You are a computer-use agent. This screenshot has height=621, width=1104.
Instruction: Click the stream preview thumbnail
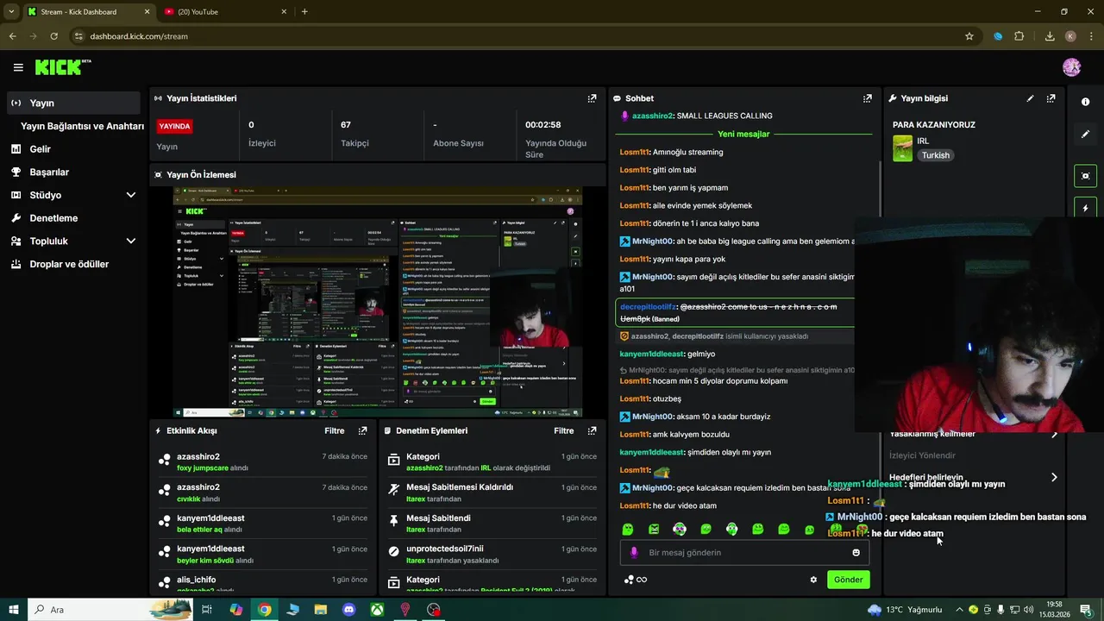(378, 302)
